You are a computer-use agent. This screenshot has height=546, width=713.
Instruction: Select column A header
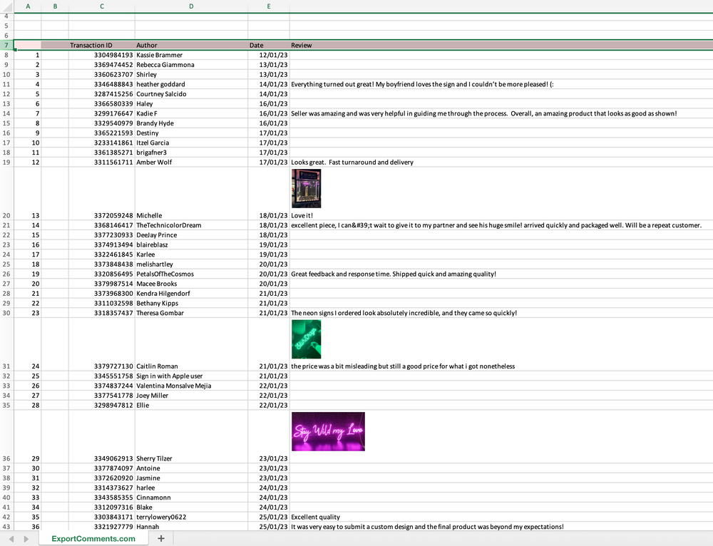[28, 6]
